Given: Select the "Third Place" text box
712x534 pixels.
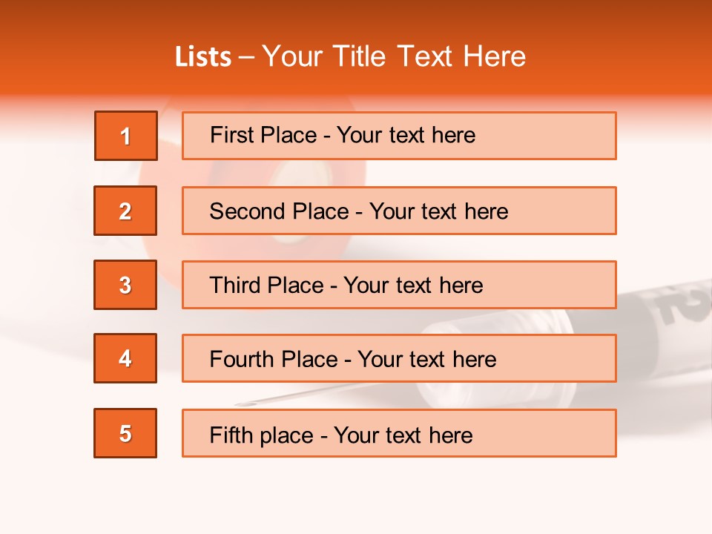Looking at the screenshot, I should click(399, 285).
